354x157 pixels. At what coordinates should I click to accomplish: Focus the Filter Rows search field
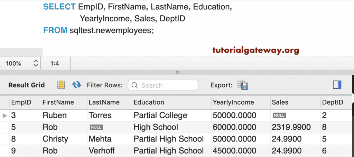pyautogui.click(x=163, y=85)
